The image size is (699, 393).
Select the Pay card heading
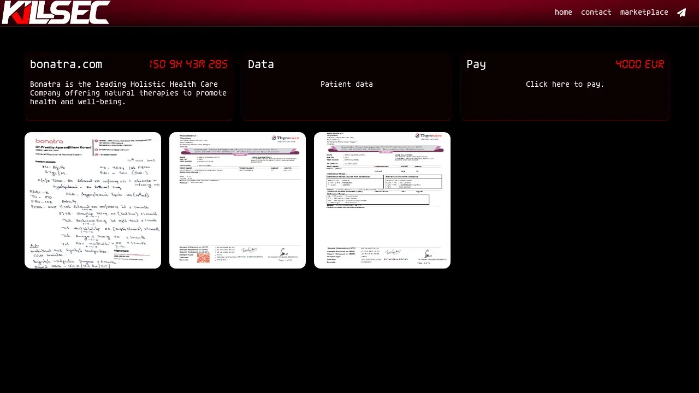(476, 64)
